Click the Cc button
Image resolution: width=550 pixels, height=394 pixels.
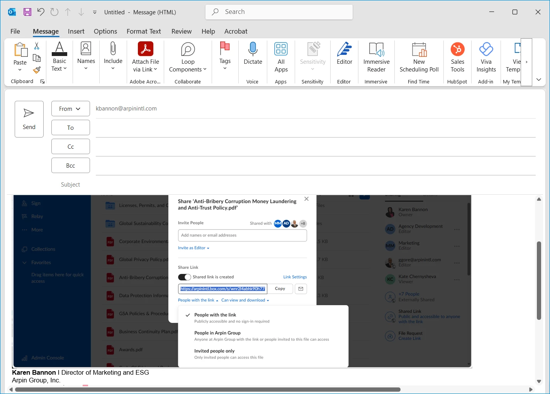70,146
